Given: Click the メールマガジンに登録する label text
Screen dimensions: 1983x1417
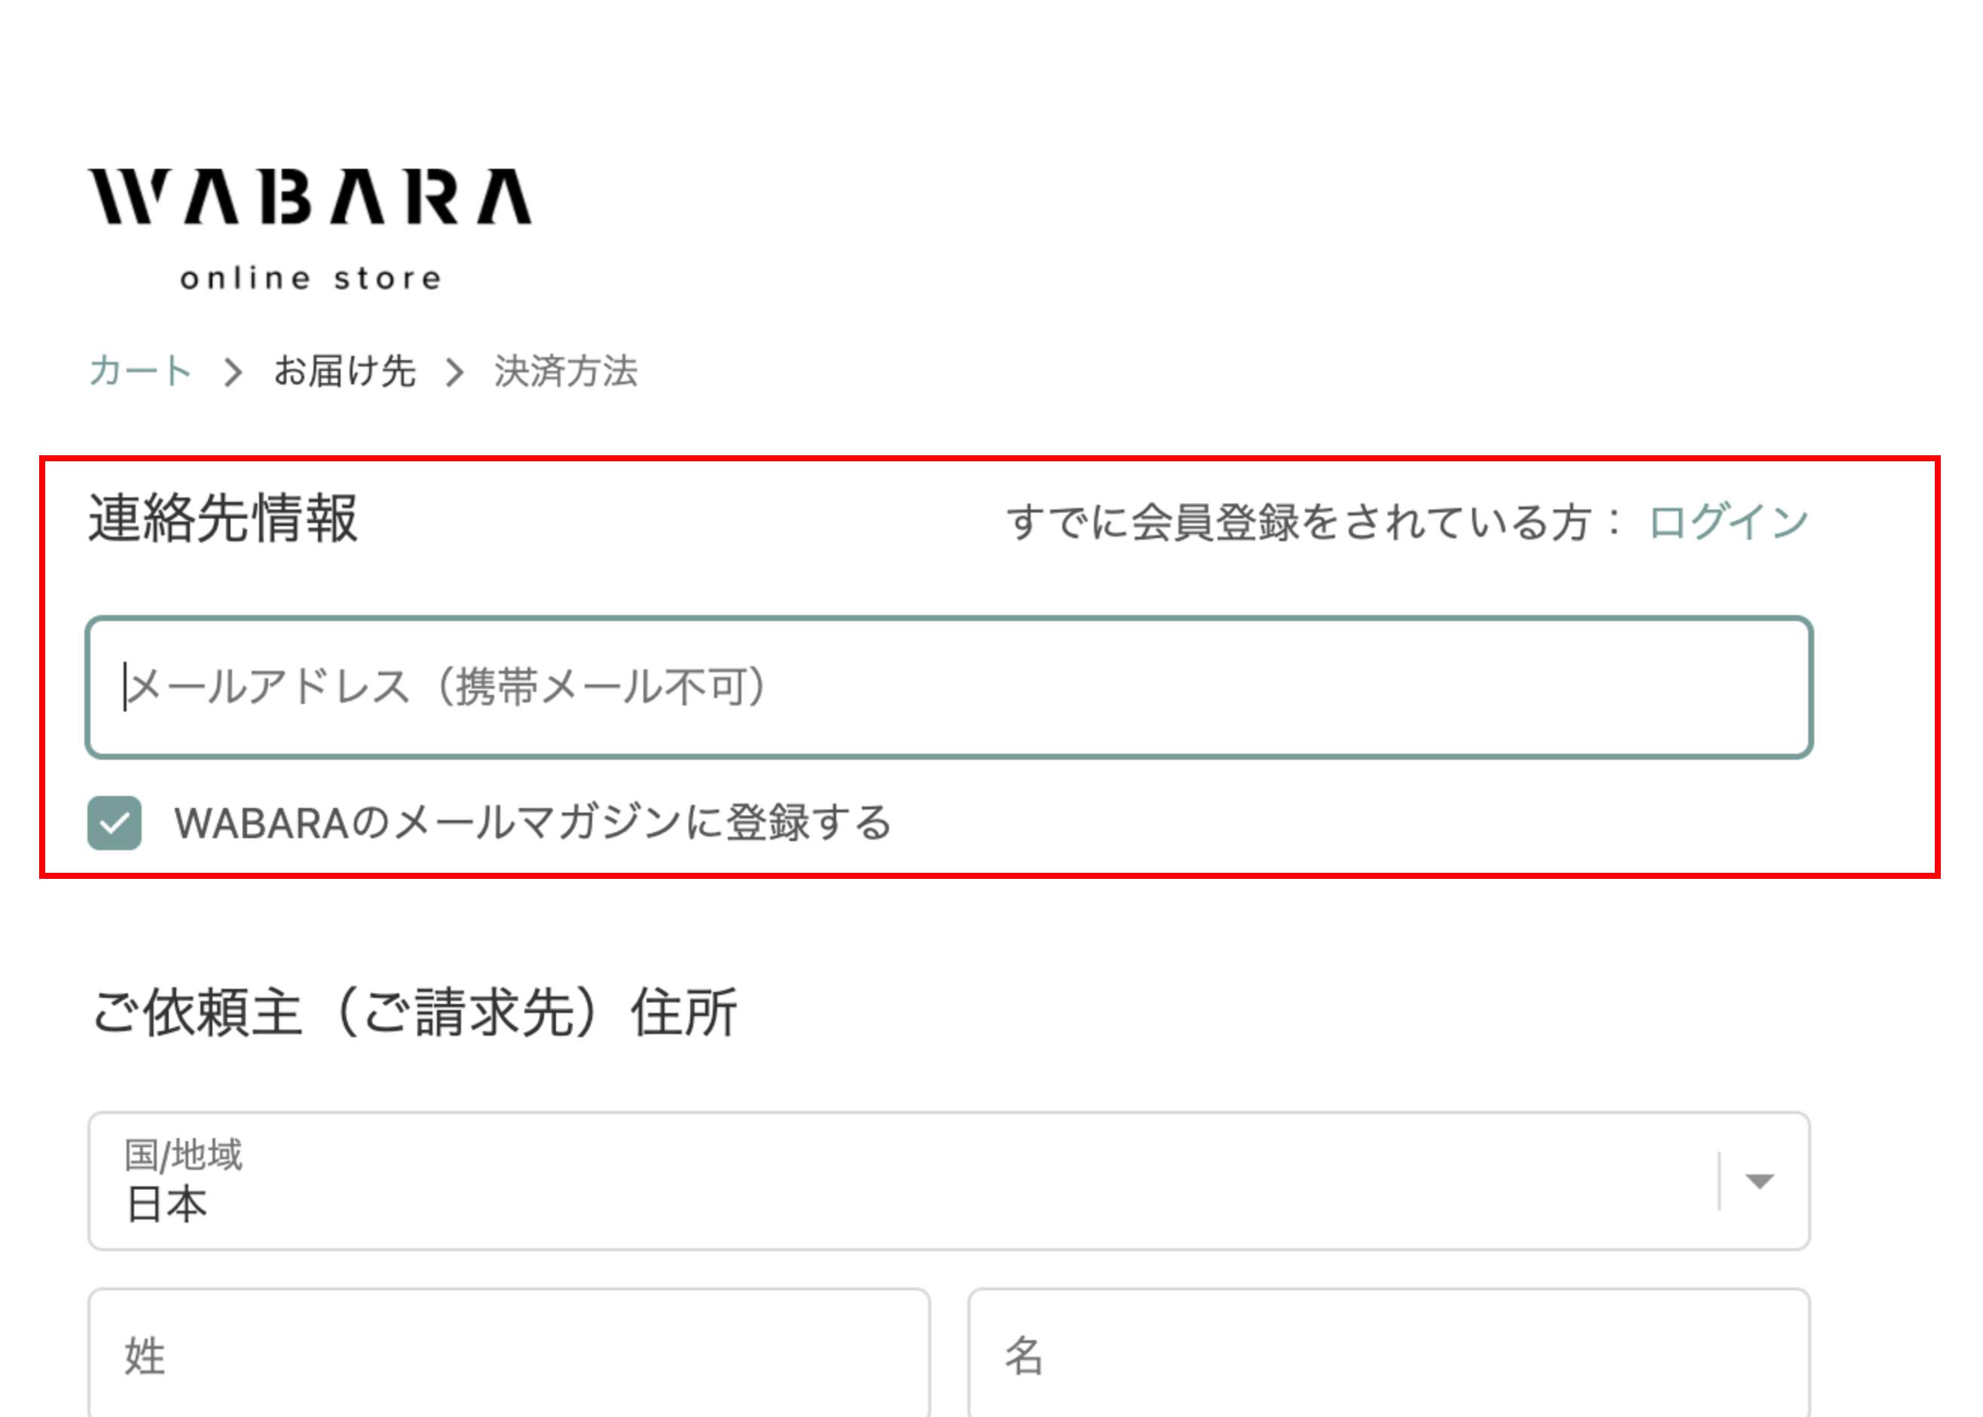Looking at the screenshot, I should (533, 823).
